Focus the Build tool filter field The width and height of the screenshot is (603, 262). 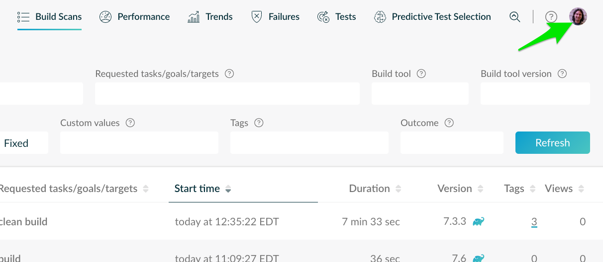[420, 94]
